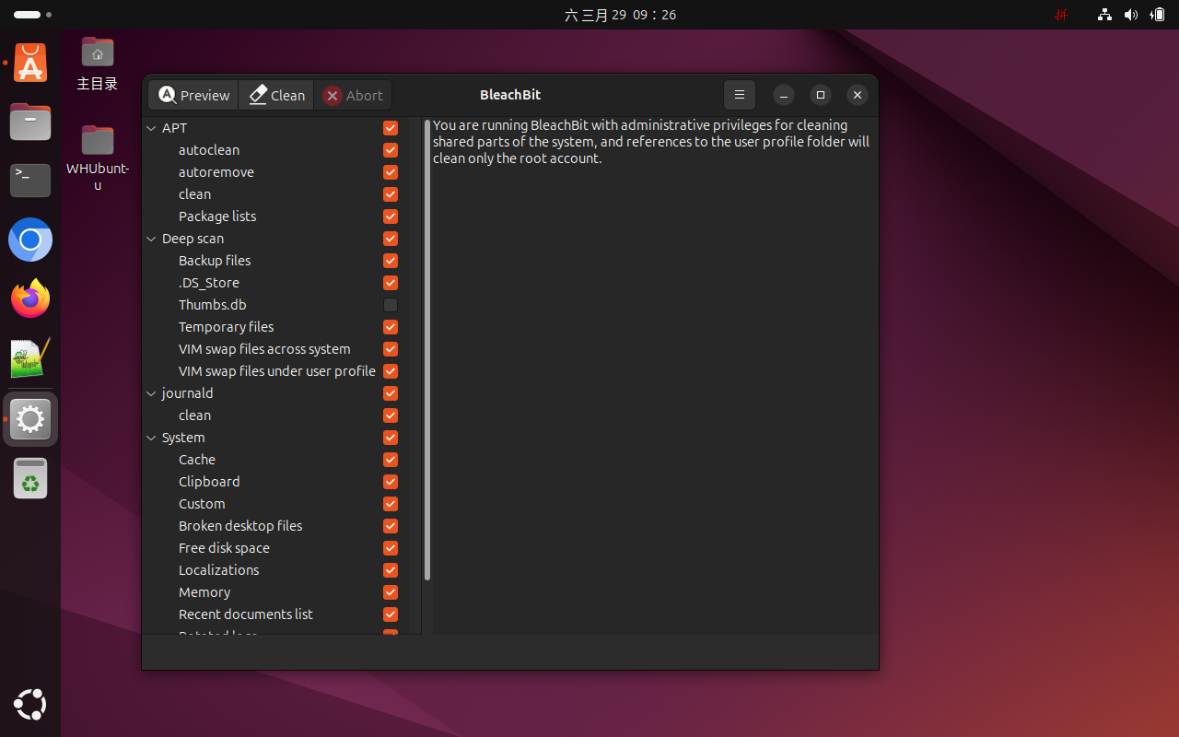This screenshot has height=737, width=1179.
Task: Click the network status icon
Action: click(x=1104, y=15)
